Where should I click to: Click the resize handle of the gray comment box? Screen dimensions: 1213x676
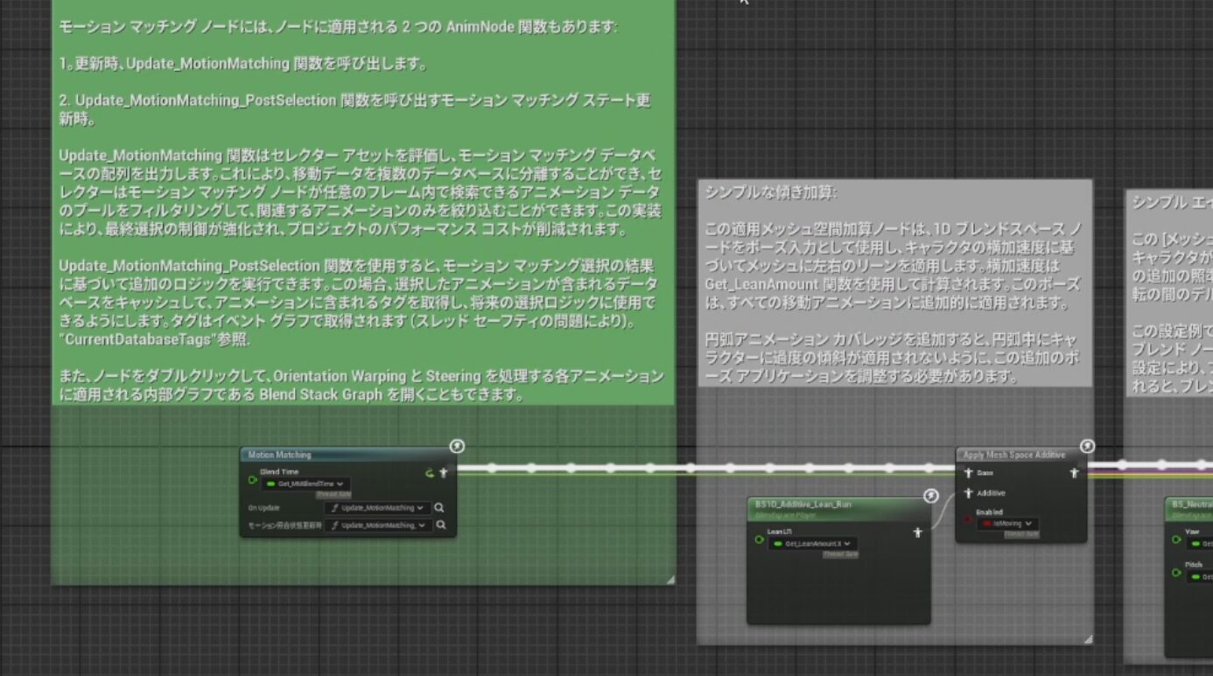pos(1088,638)
